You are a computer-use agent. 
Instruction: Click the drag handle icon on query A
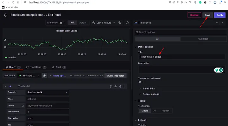click(124, 86)
